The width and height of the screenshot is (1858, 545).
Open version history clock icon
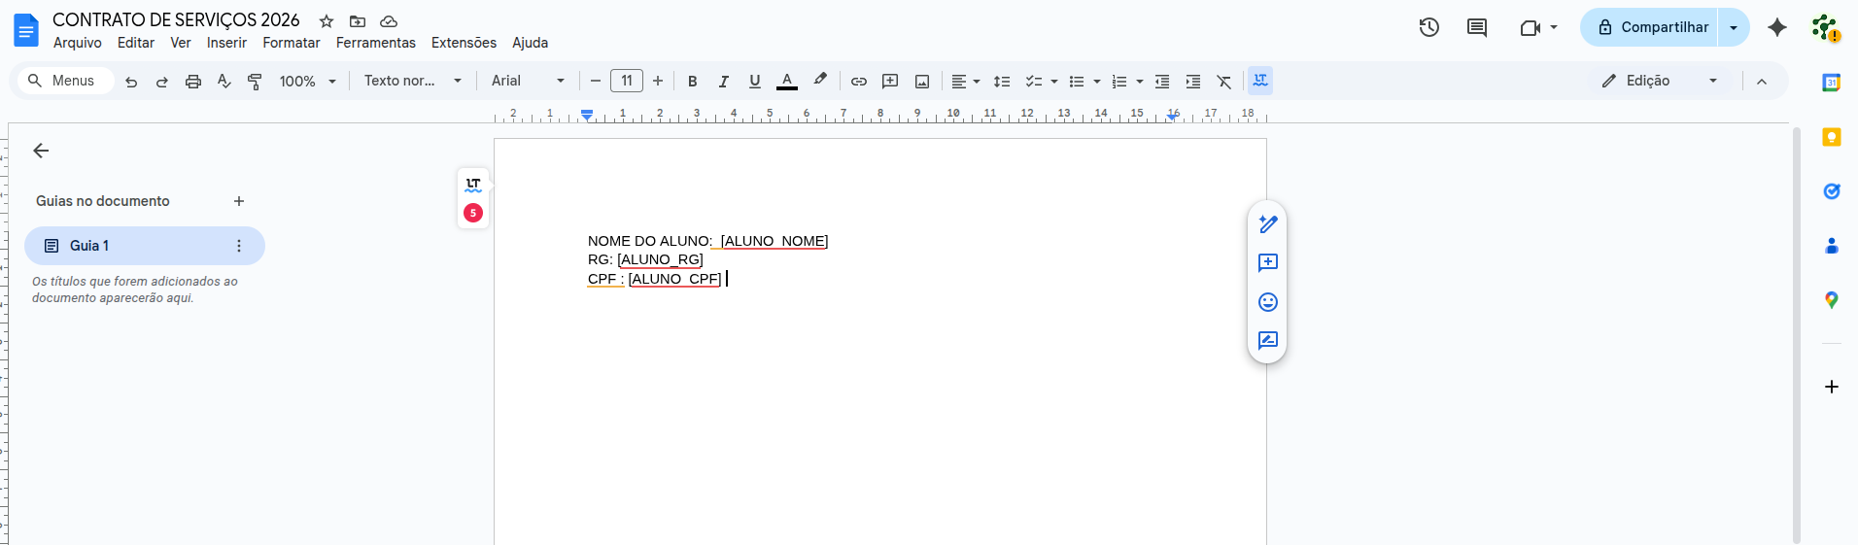tap(1428, 27)
